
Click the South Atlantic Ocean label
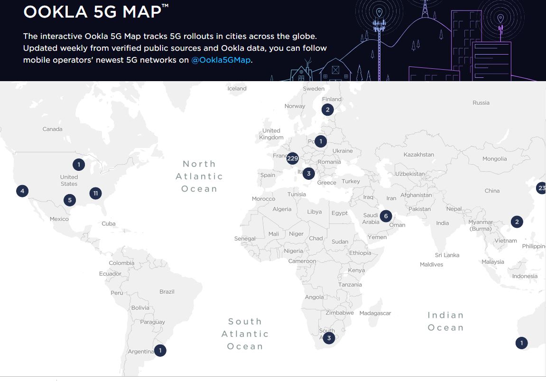click(x=245, y=334)
